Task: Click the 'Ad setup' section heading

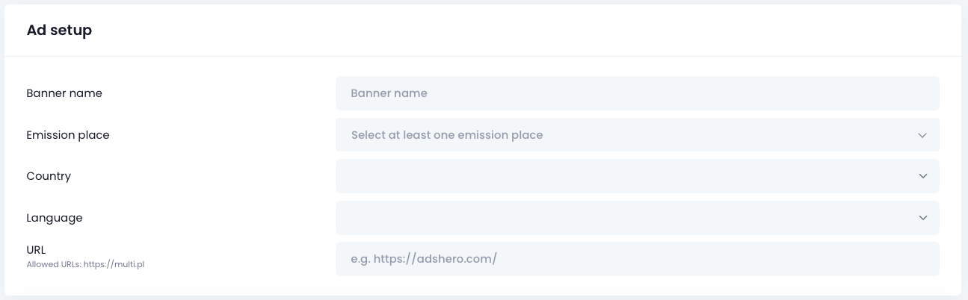Action: (59, 31)
